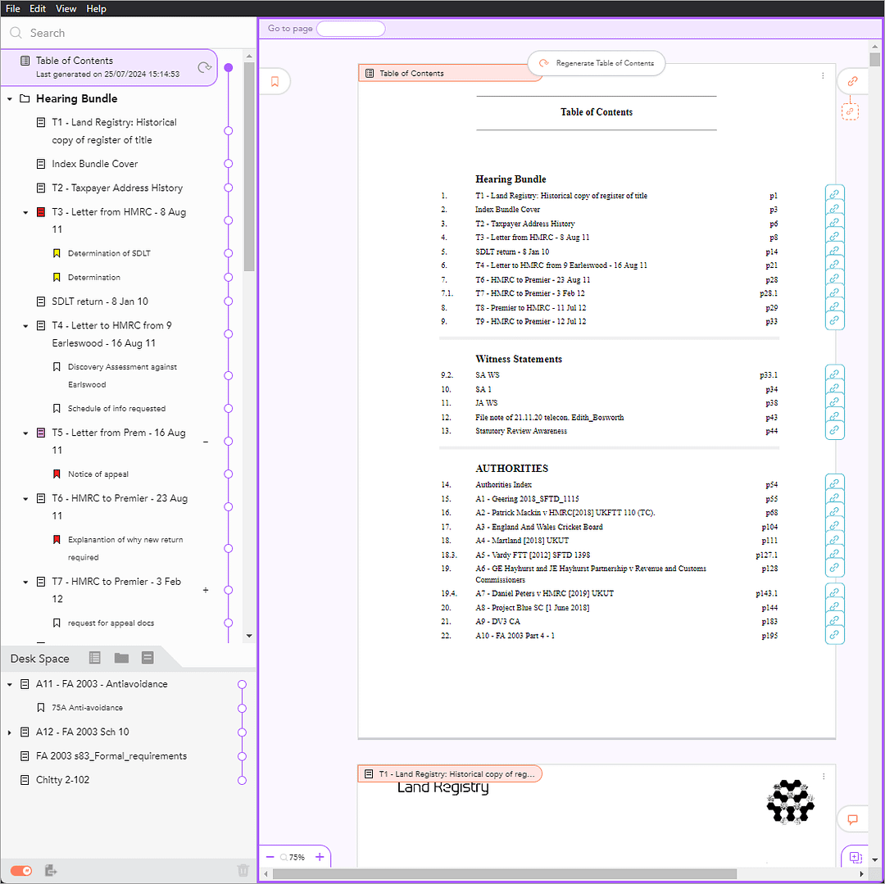Screen dimensions: 885x884
Task: Click inside the Go to page field
Action: point(351,28)
